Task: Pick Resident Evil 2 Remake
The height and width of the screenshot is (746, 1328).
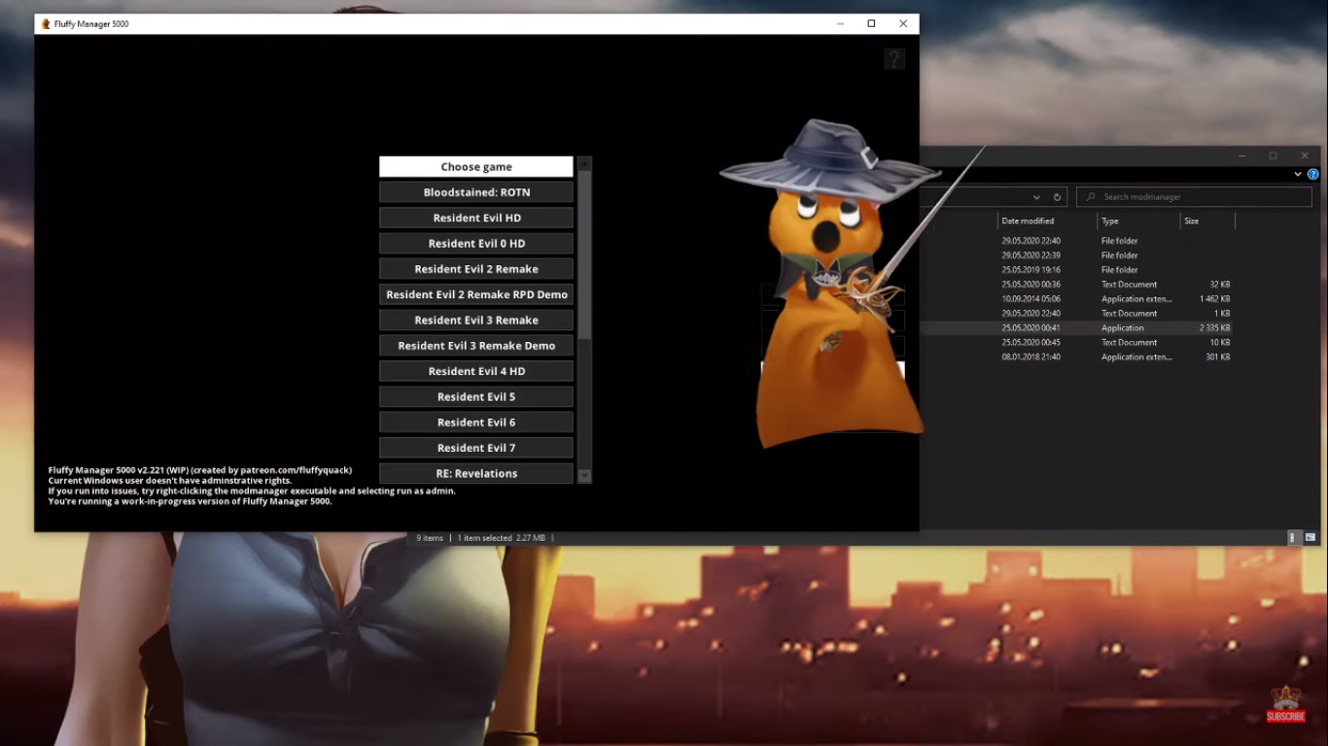Action: (476, 269)
